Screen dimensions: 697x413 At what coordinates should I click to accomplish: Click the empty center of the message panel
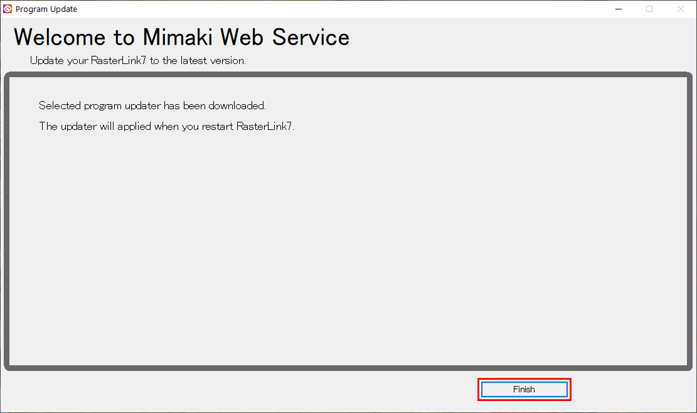pyautogui.click(x=348, y=239)
